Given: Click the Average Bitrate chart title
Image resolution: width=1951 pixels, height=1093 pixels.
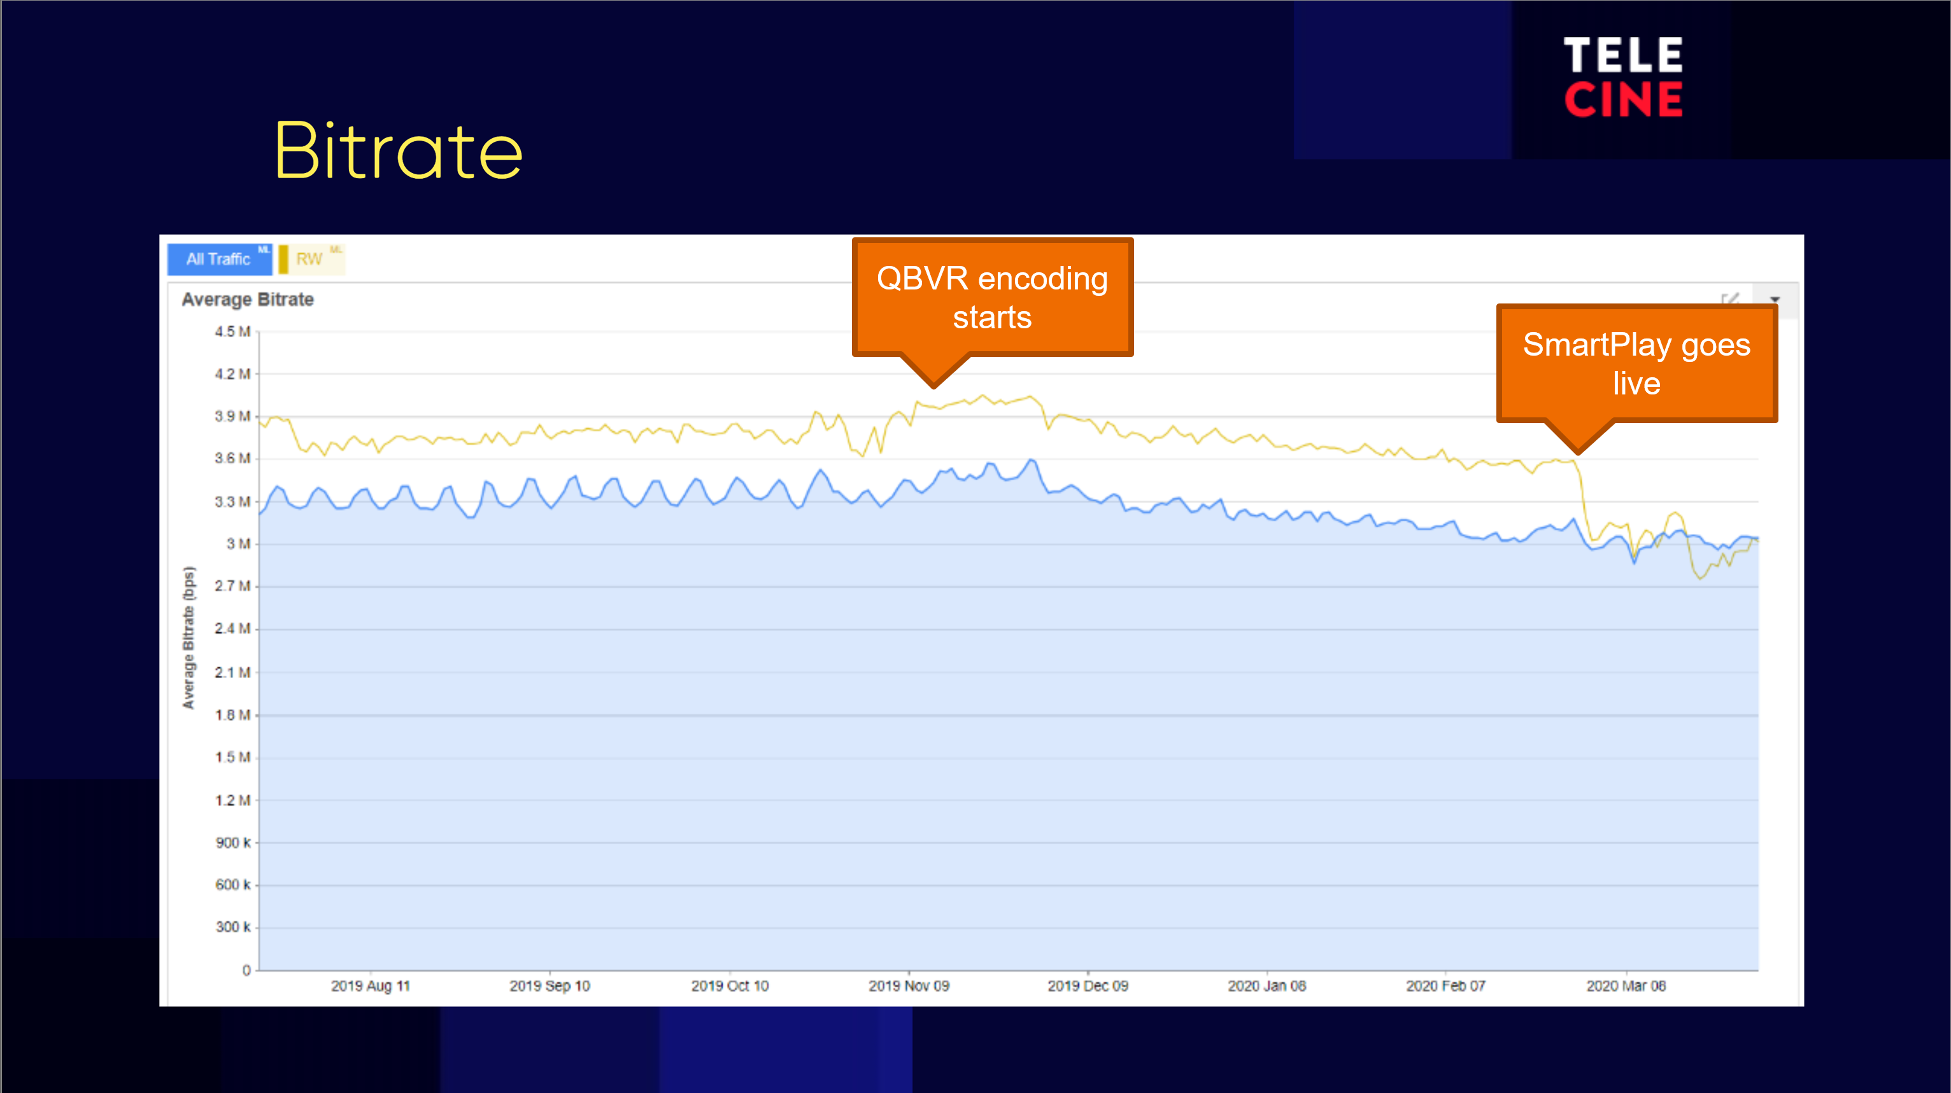Looking at the screenshot, I should [x=248, y=299].
